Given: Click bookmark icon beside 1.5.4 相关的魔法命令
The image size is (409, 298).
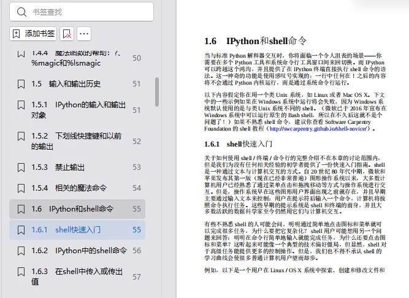Looking at the screenshot, I should pos(21,188).
